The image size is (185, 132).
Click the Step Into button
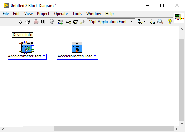click(x=69, y=22)
